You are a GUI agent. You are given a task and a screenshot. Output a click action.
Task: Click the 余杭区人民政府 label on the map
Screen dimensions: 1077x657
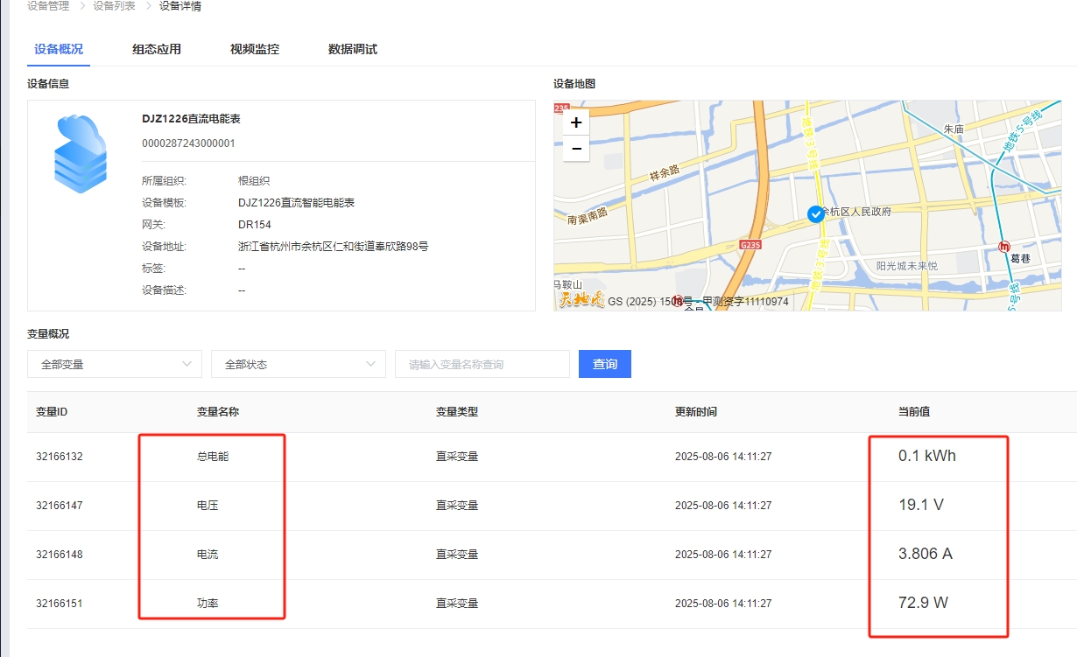pos(855,212)
